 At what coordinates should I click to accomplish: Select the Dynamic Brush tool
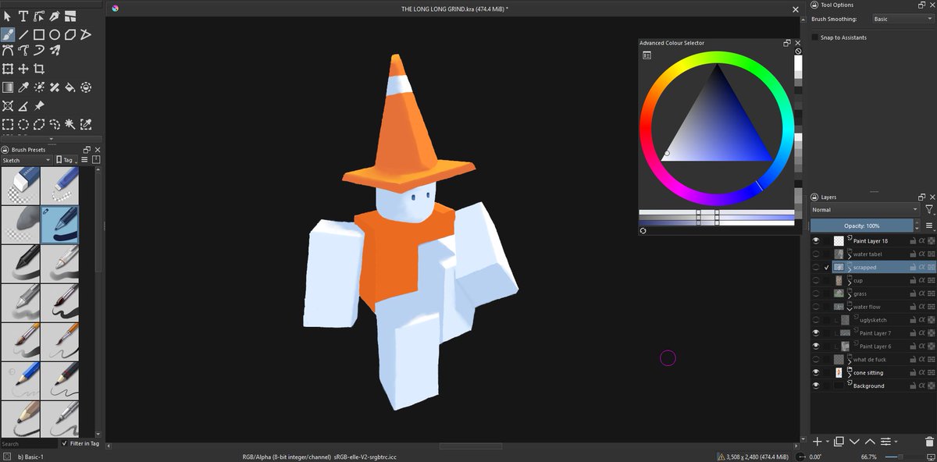coord(39,50)
